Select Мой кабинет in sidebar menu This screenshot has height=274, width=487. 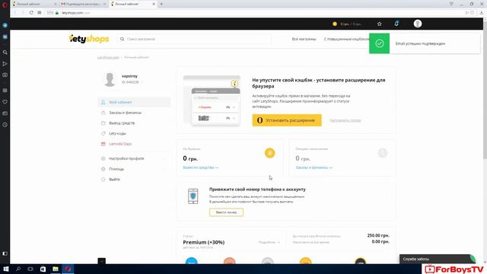[x=134, y=102]
